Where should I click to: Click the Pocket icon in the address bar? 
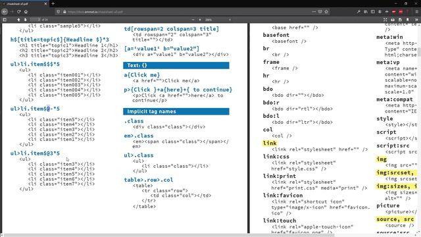coord(320,12)
